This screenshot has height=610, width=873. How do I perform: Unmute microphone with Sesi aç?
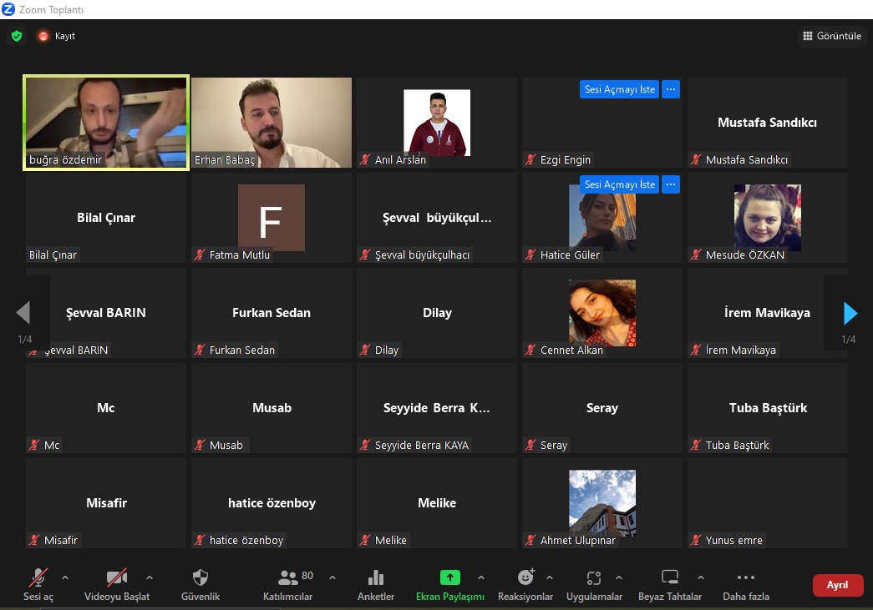point(38,584)
